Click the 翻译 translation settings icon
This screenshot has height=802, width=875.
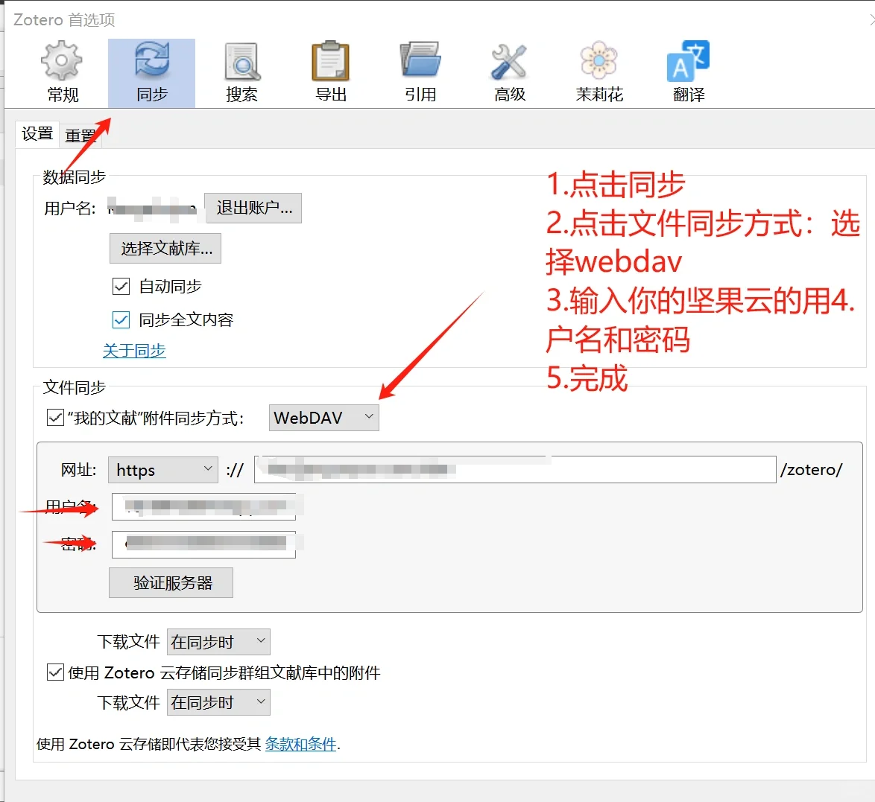coord(687,71)
